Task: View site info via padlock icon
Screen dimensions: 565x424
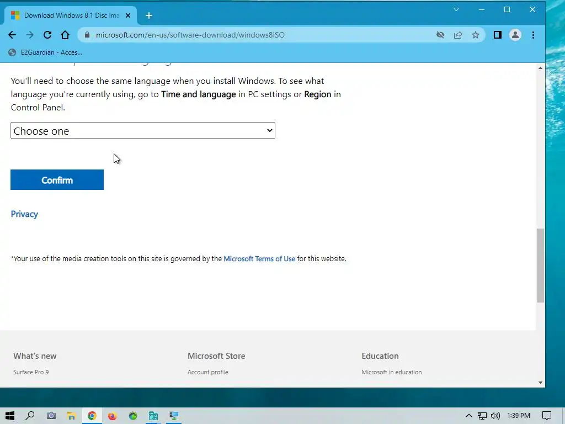Action: coord(87,35)
